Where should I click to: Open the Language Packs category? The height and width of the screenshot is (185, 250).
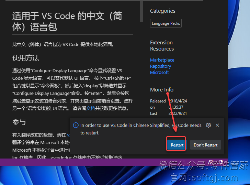[166, 23]
